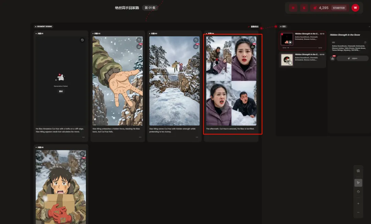Click the sparkle regenerate music button
371x224 pixels.
point(352,58)
